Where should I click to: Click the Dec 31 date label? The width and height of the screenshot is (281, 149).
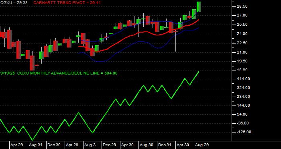point(165,145)
